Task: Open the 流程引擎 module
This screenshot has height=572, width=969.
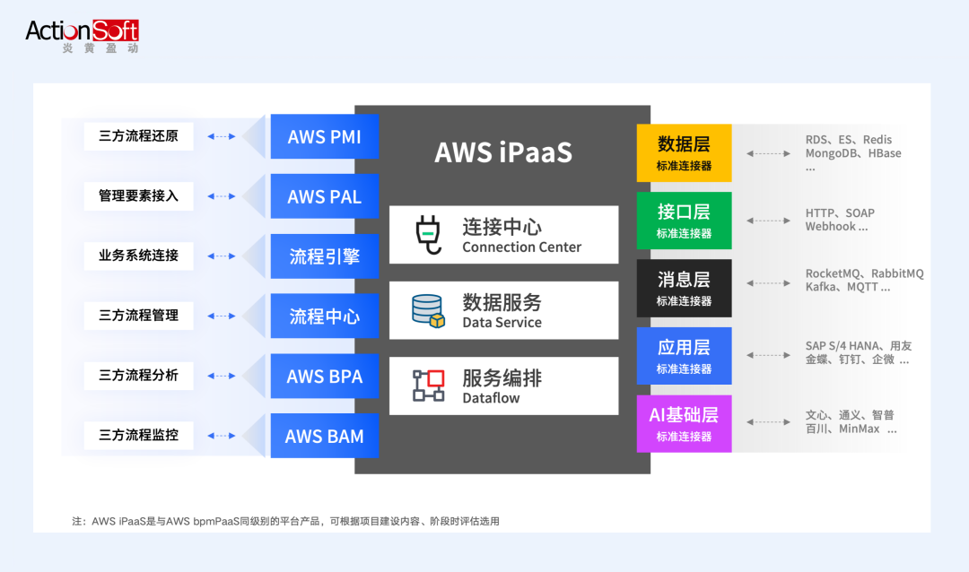Action: tap(324, 256)
